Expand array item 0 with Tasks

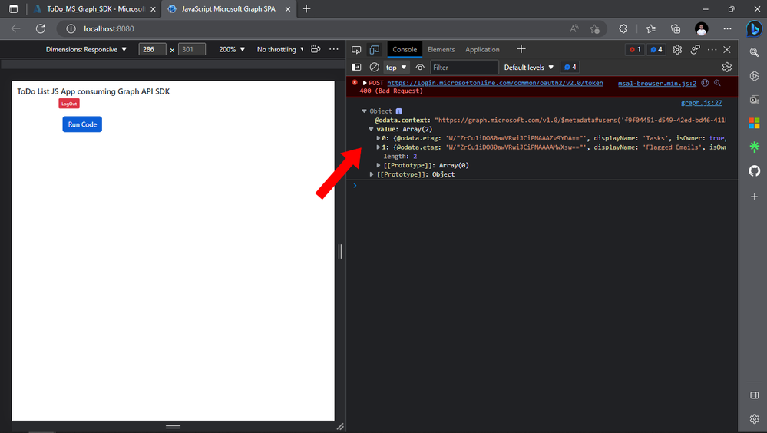[378, 138]
